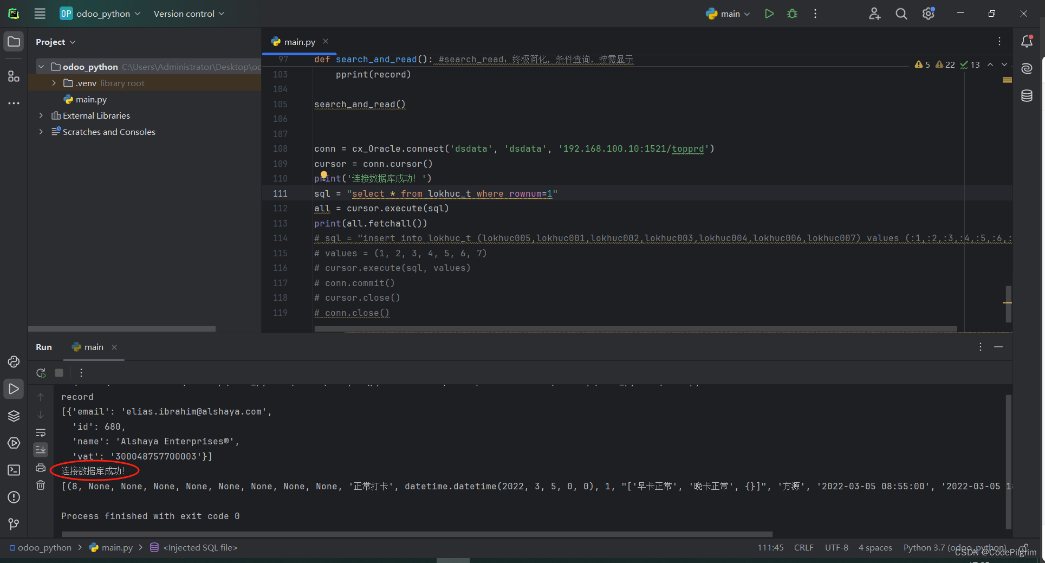This screenshot has width=1045, height=563.
Task: Open notifications via the bell icon
Action: point(1027,41)
